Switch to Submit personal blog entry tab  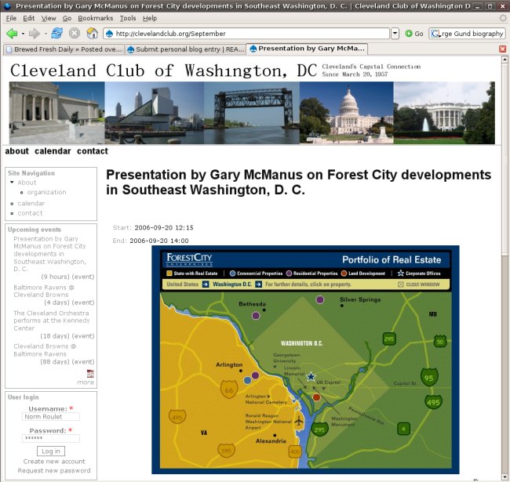(x=185, y=49)
